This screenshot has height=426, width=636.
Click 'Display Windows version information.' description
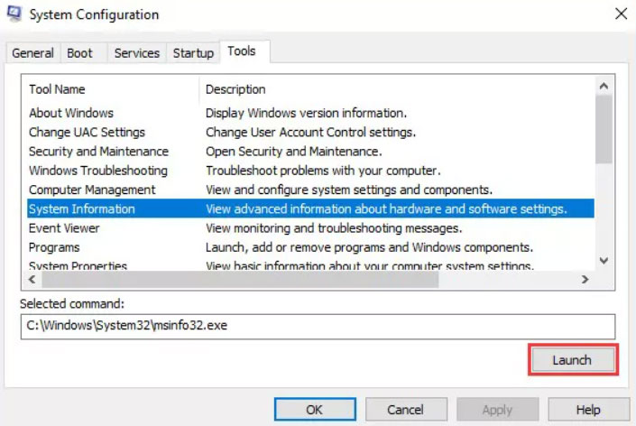point(306,113)
